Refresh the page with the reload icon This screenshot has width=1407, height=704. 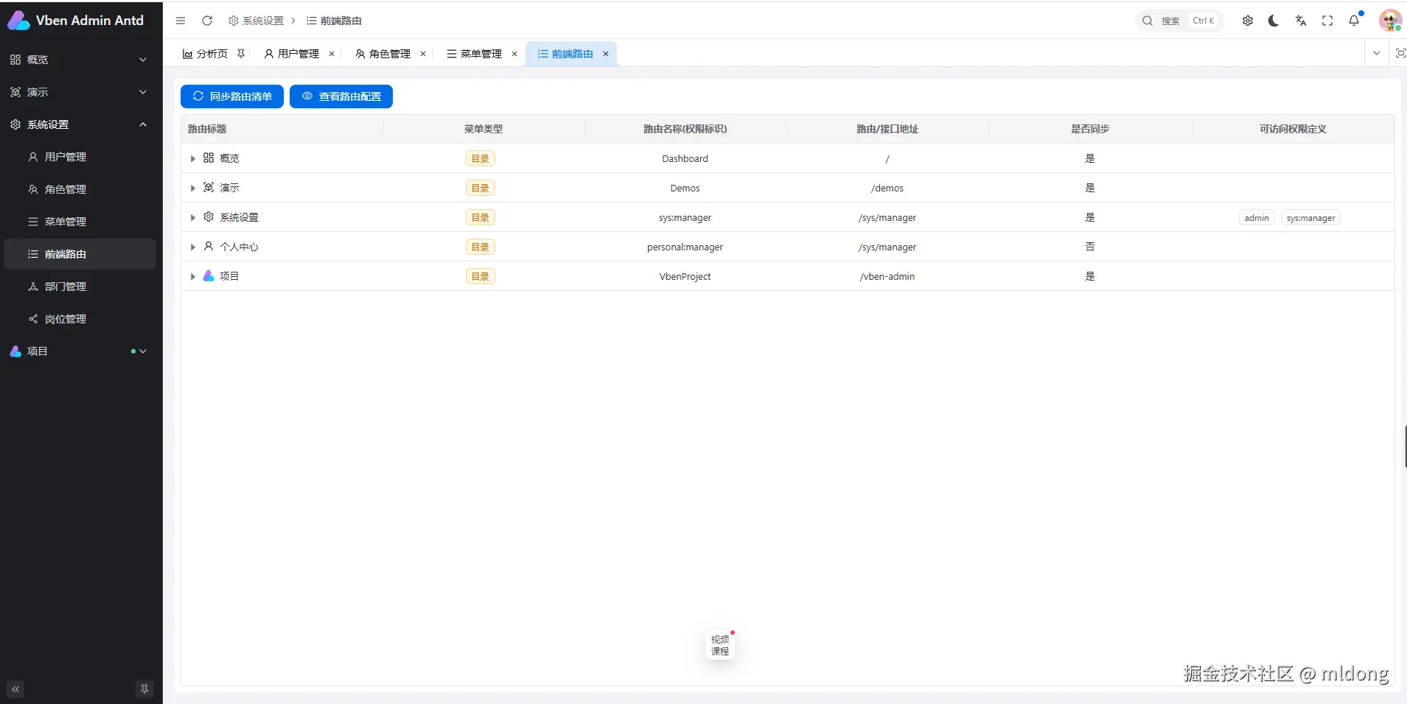click(207, 21)
